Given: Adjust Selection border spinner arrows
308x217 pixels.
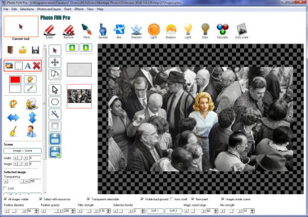Looking at the screenshot, I should tap(143, 211).
